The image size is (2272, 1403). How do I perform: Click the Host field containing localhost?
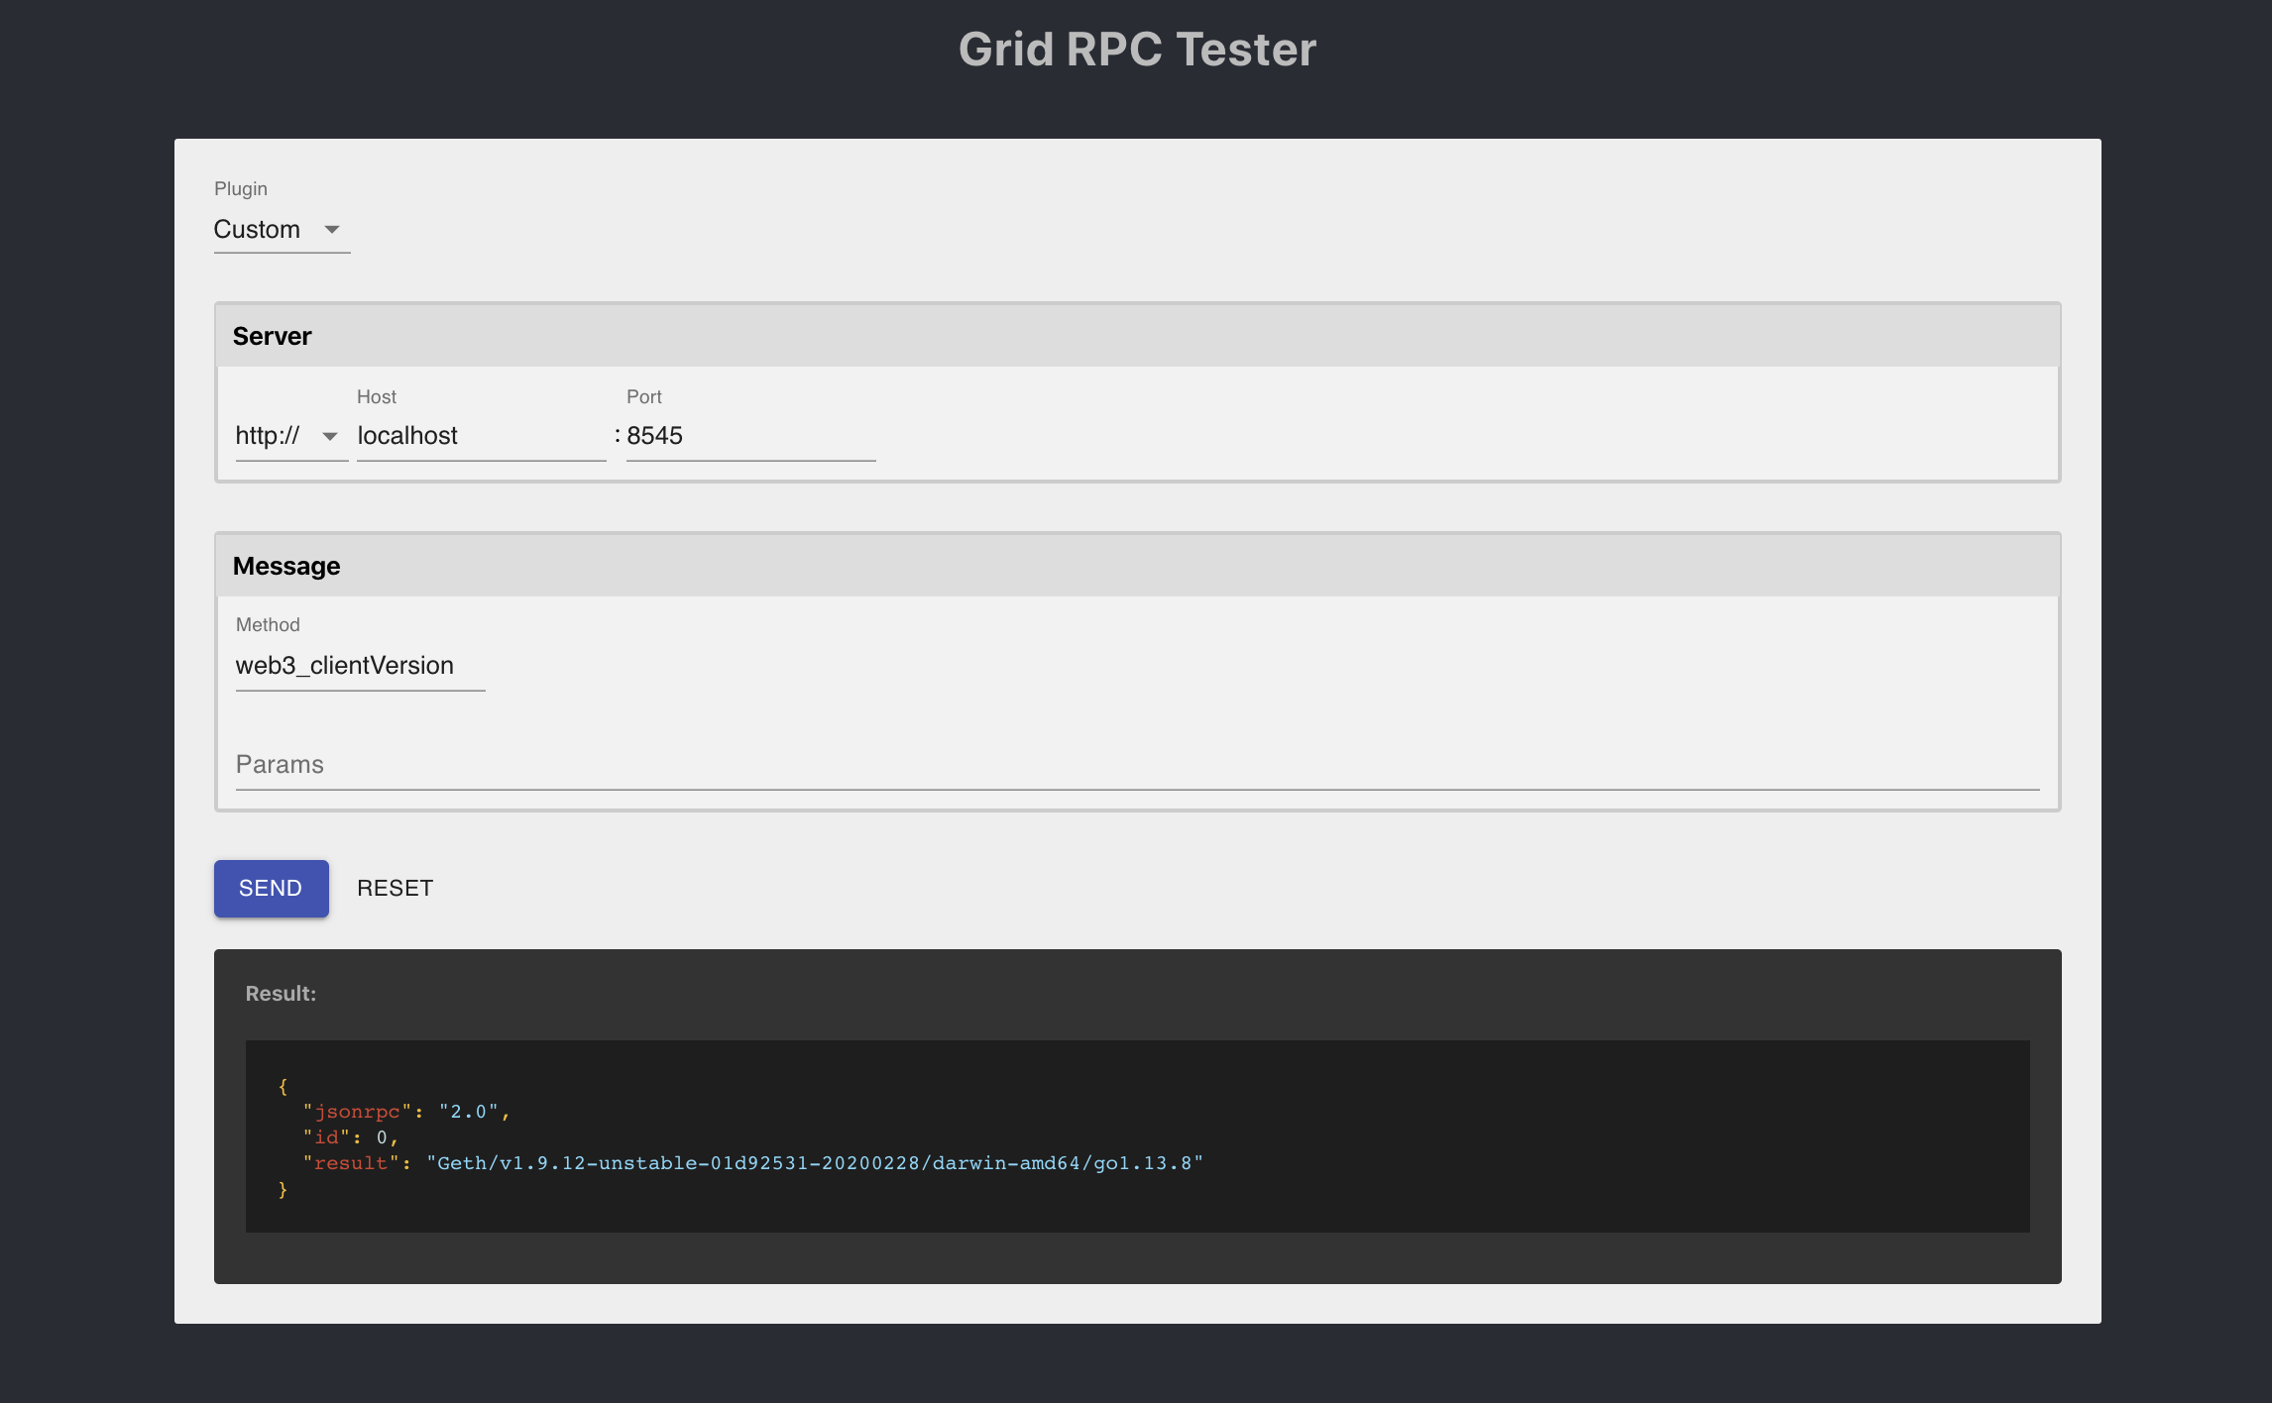click(481, 436)
